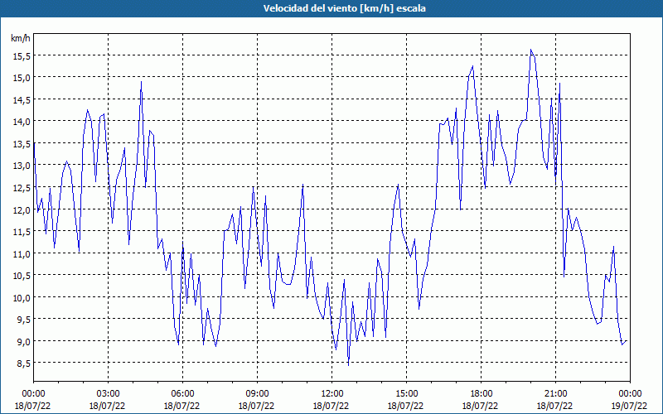Click the 14,5 y-axis label
663x414 pixels.
pos(21,99)
